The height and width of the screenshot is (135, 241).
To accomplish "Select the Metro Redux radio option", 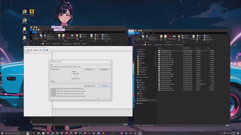I will (72, 73).
